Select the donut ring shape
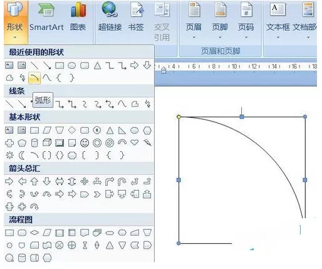This screenshot has height=269, width=322. [x=97, y=143]
